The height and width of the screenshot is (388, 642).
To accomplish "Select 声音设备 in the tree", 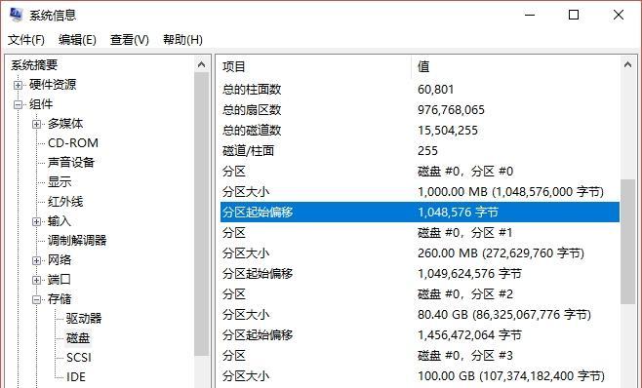I will point(71,163).
